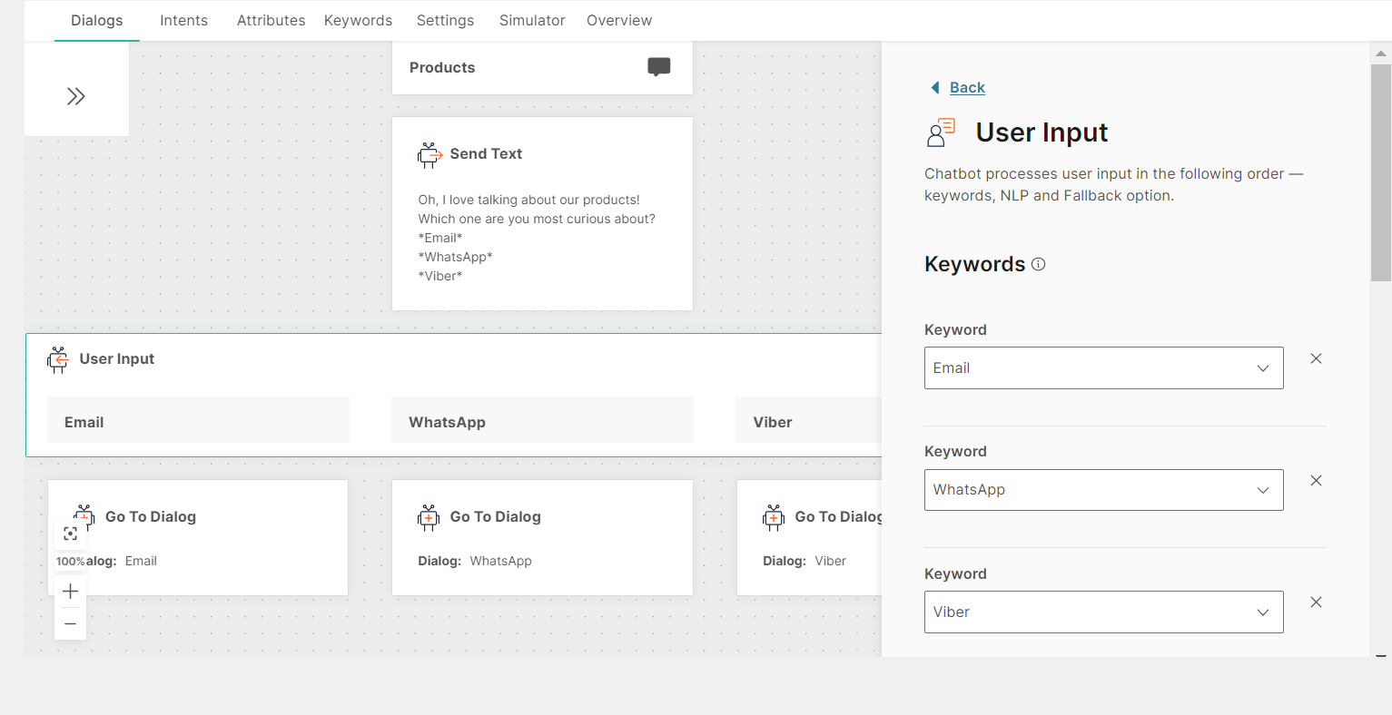Viewport: 1392px width, 715px height.
Task: Switch to the Intents tab
Action: [183, 20]
